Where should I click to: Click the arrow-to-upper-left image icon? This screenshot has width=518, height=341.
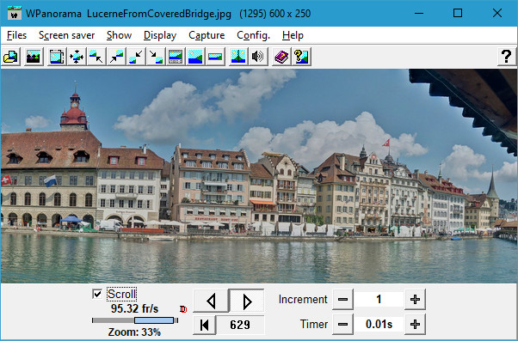(96, 57)
